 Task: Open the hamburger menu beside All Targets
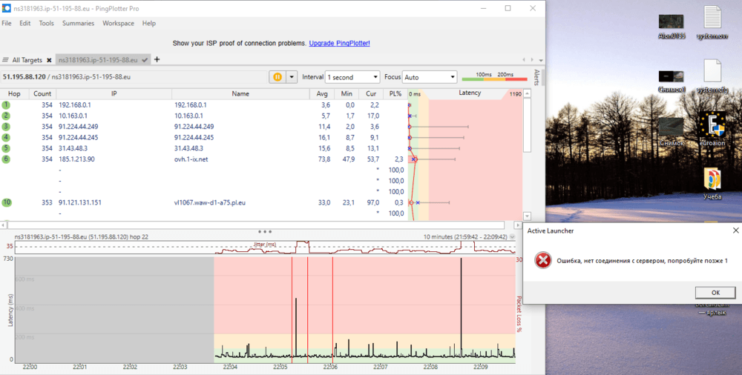click(x=6, y=59)
